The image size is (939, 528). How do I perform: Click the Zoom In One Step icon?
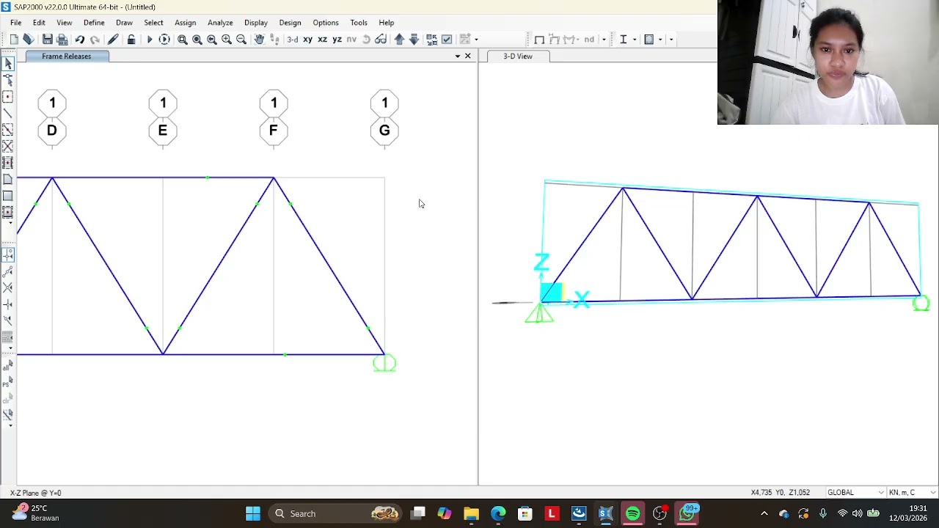[227, 40]
